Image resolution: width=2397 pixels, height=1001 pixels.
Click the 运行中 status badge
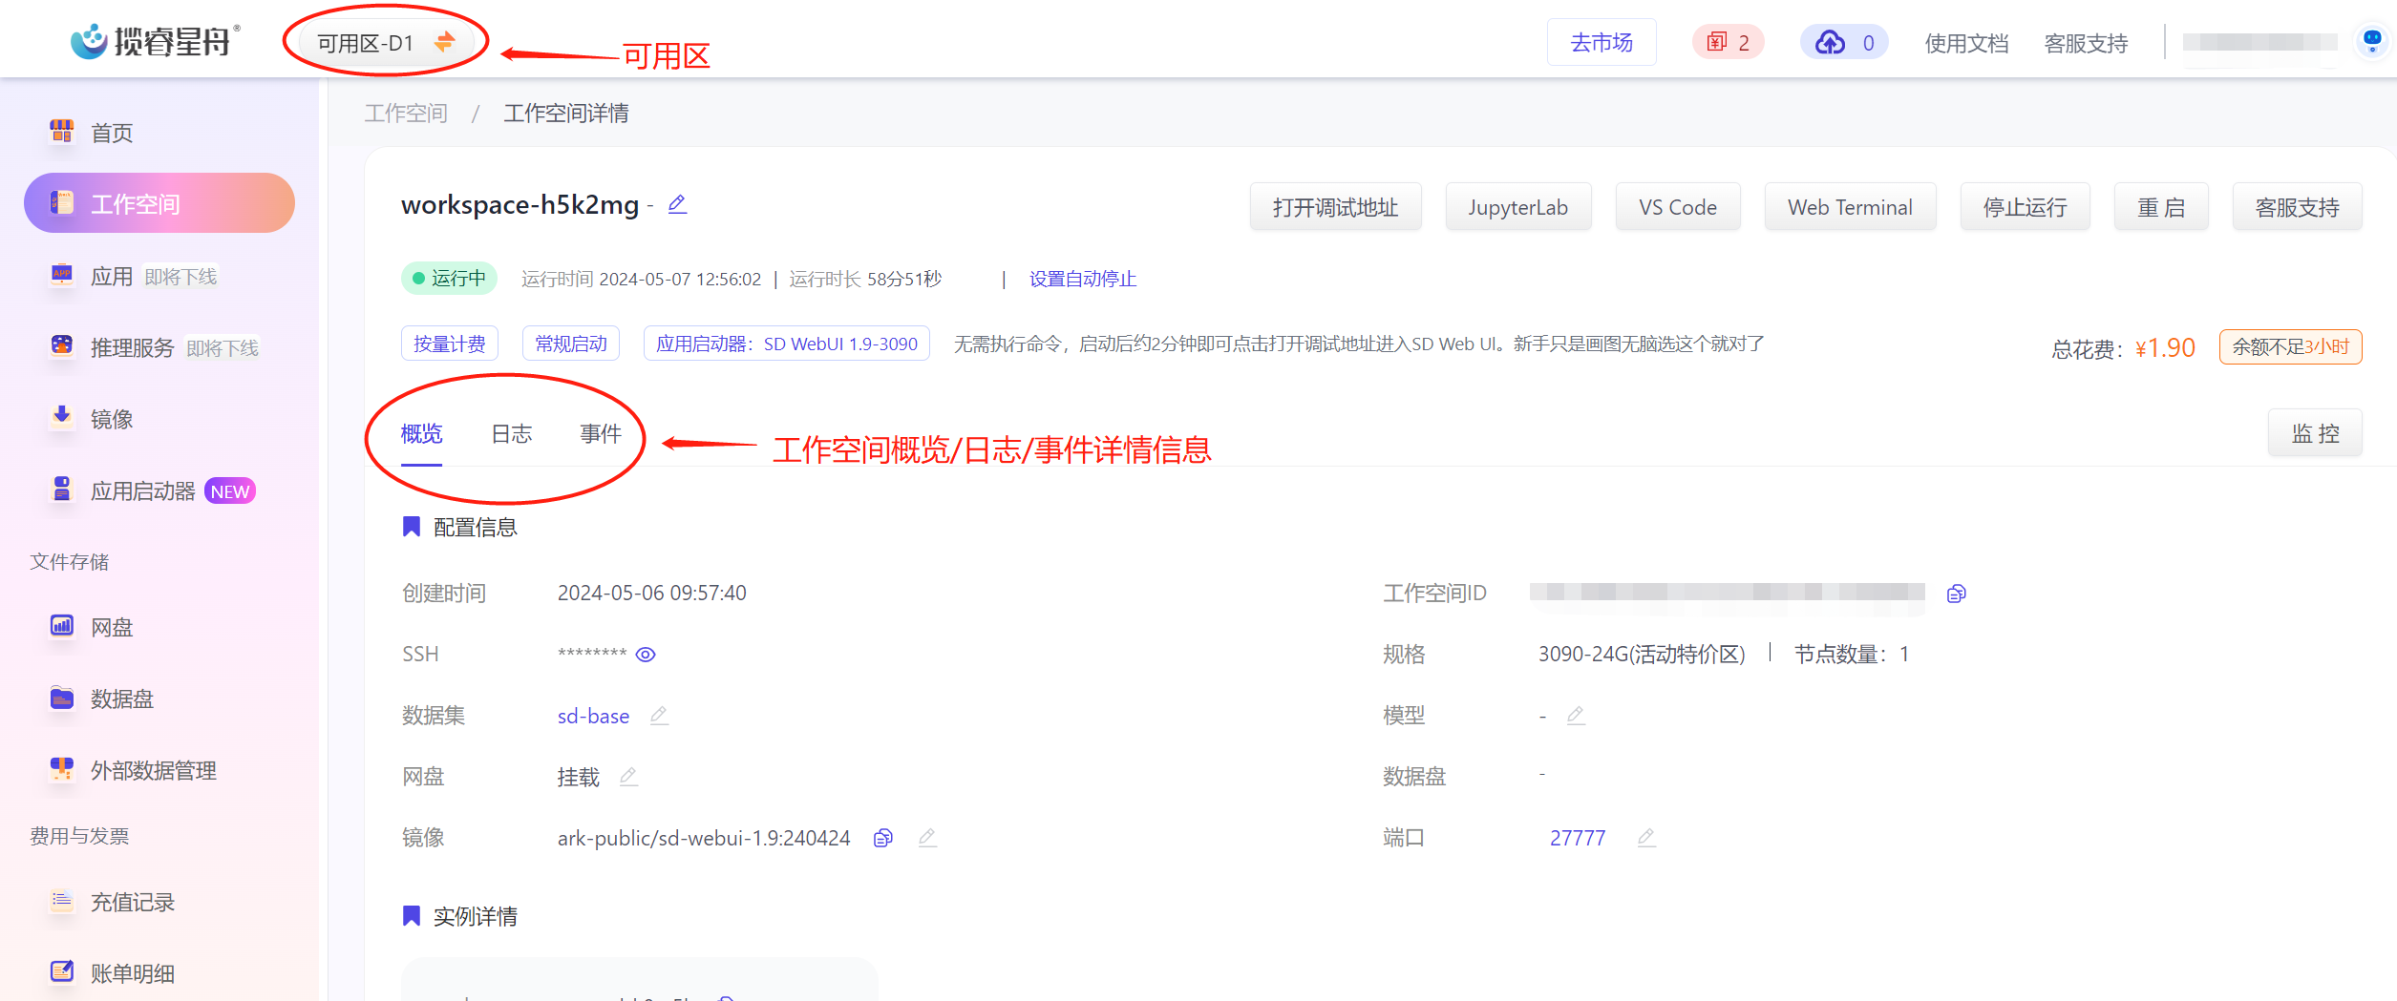tap(449, 278)
